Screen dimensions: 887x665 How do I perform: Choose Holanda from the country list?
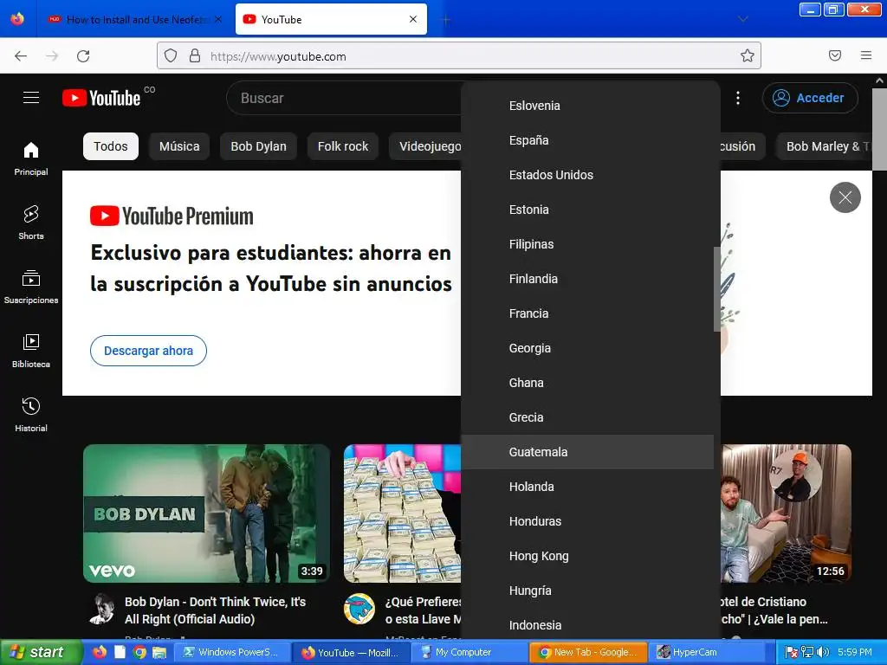point(587,487)
